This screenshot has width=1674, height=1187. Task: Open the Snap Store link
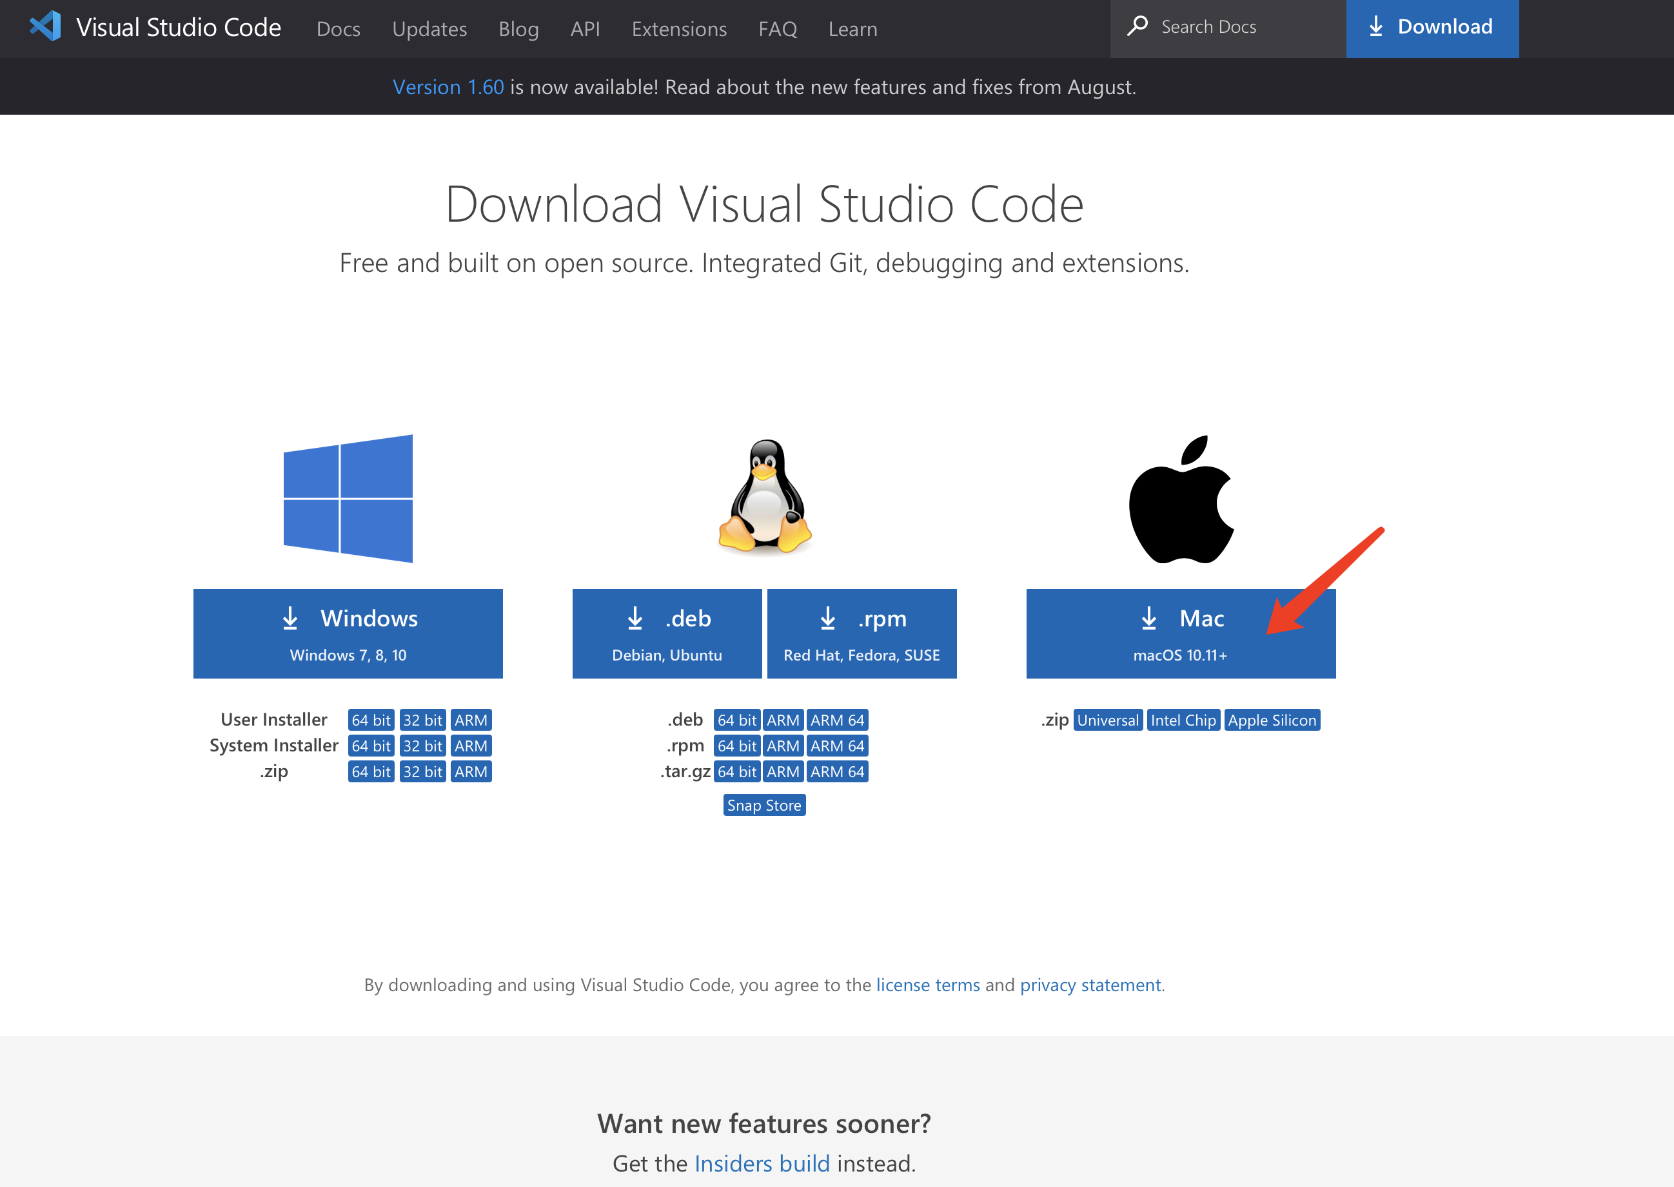pos(763,805)
